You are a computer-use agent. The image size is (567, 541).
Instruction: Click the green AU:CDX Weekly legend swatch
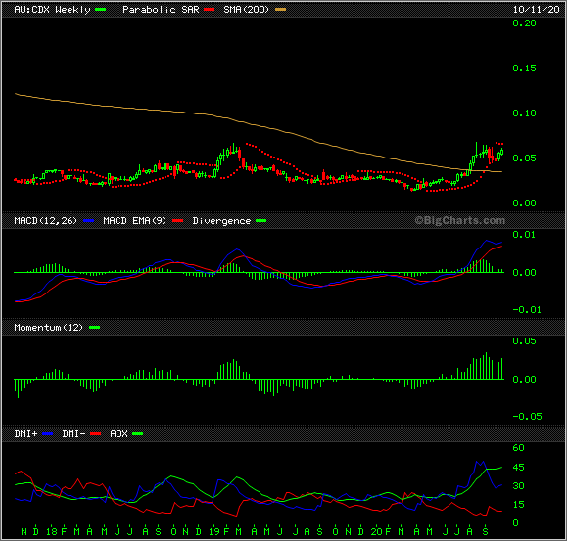click(100, 10)
